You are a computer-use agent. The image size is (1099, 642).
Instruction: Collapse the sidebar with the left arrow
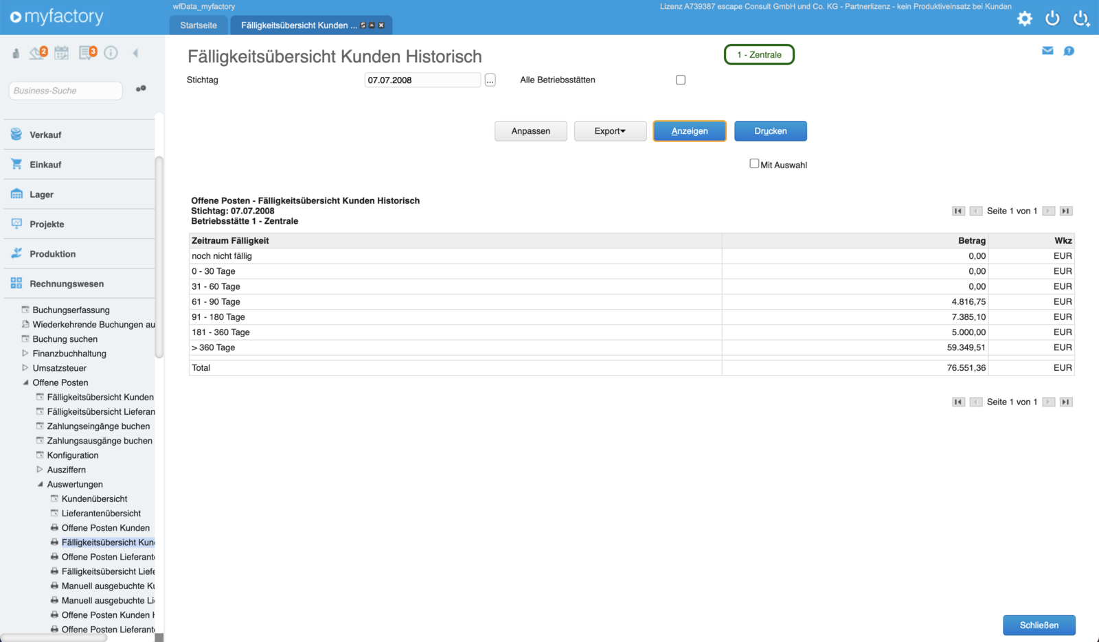[x=135, y=53]
